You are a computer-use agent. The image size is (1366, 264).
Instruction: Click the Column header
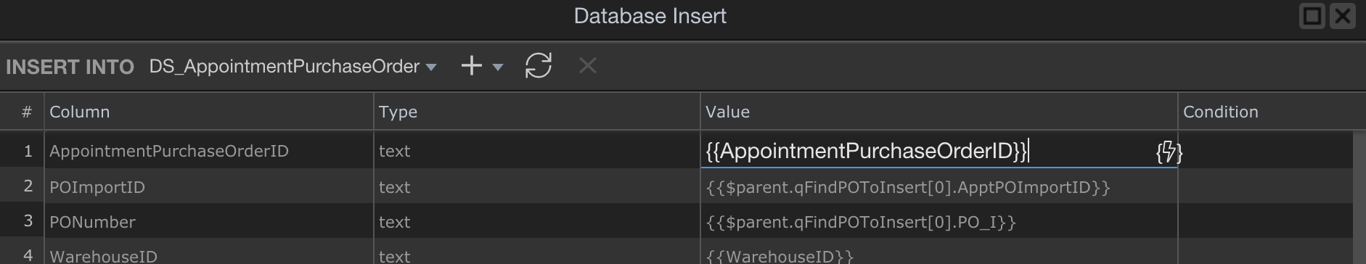point(209,112)
